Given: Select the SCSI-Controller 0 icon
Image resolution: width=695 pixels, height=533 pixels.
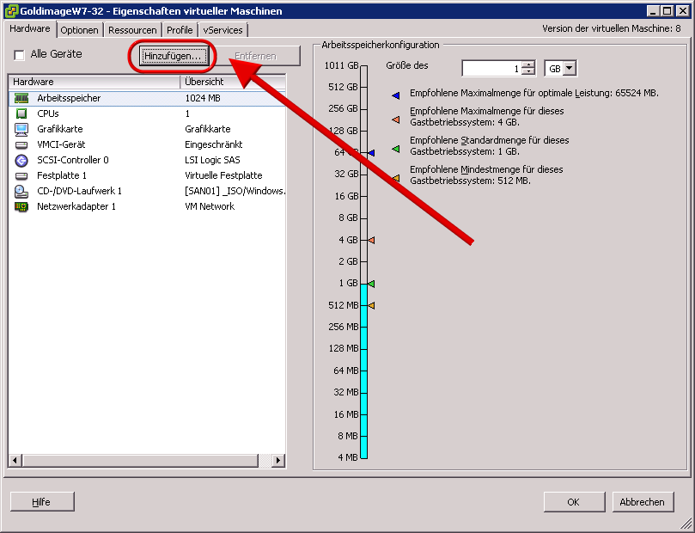Looking at the screenshot, I should point(21,160).
